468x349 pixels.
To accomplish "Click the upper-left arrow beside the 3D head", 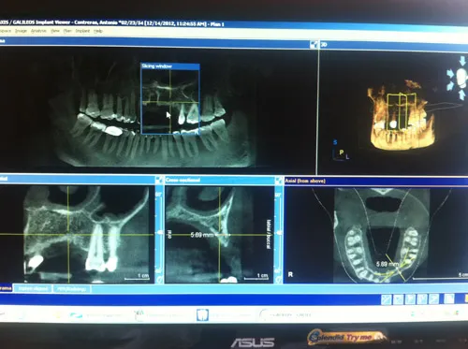I will [x=450, y=74].
